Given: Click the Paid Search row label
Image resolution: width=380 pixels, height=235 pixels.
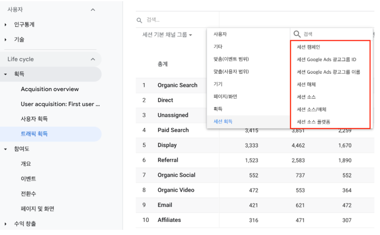Looking at the screenshot, I should (x=173, y=130).
